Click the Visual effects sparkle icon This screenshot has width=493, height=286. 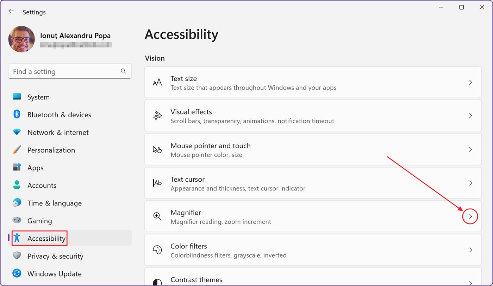click(x=157, y=116)
